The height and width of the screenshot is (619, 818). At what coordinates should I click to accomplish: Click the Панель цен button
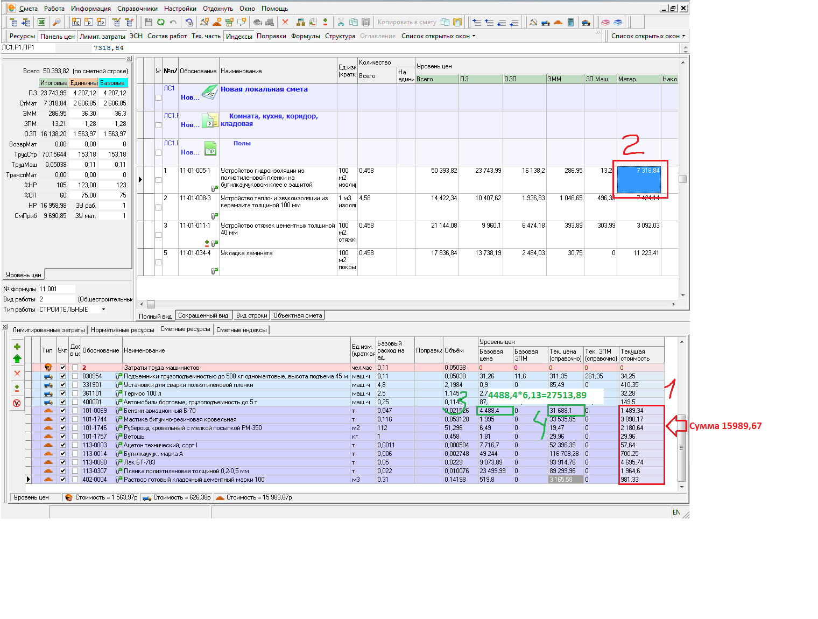tap(57, 36)
